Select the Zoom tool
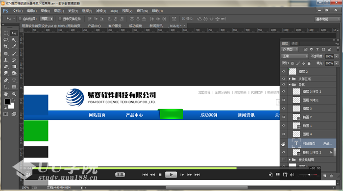 (14, 94)
